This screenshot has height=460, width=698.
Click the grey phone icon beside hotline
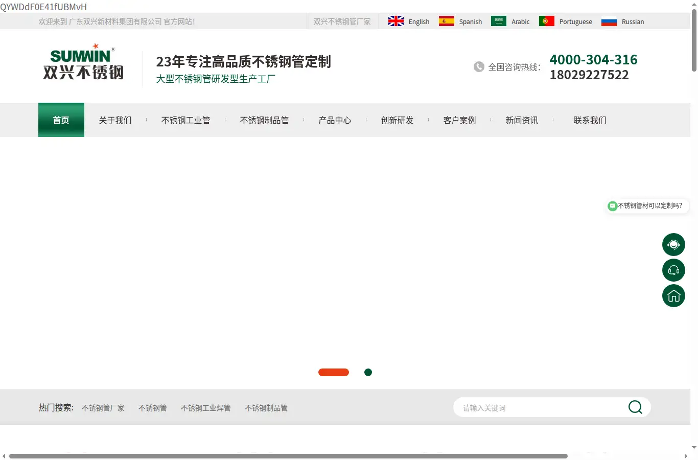(479, 67)
